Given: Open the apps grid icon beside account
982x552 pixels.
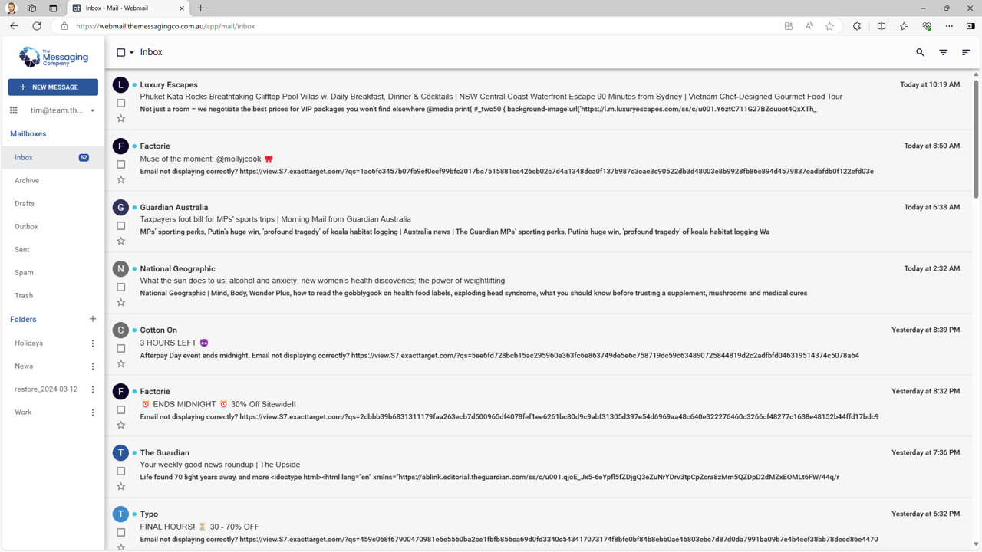Looking at the screenshot, I should tap(14, 110).
